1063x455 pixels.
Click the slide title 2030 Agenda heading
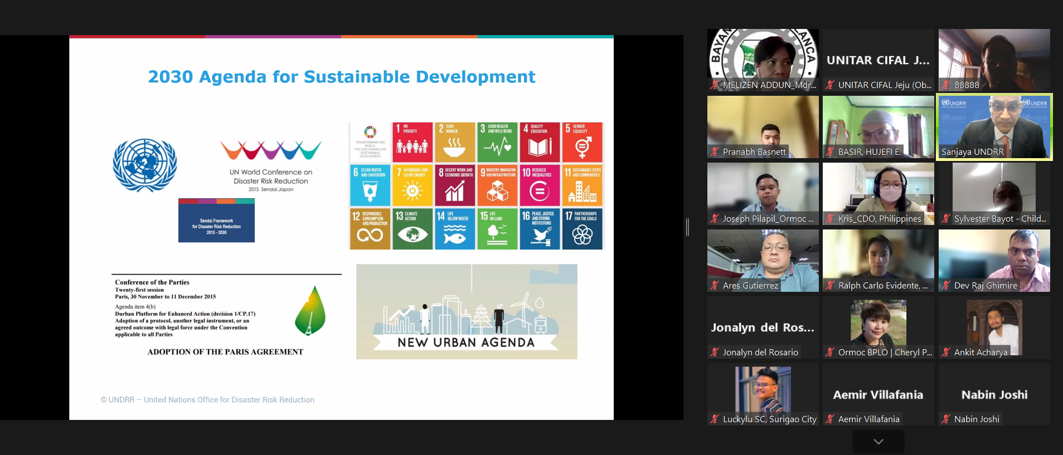[342, 77]
